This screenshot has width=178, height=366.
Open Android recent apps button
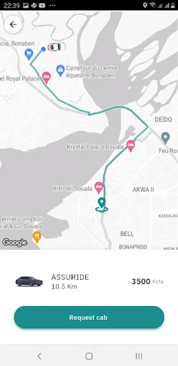coord(139,356)
